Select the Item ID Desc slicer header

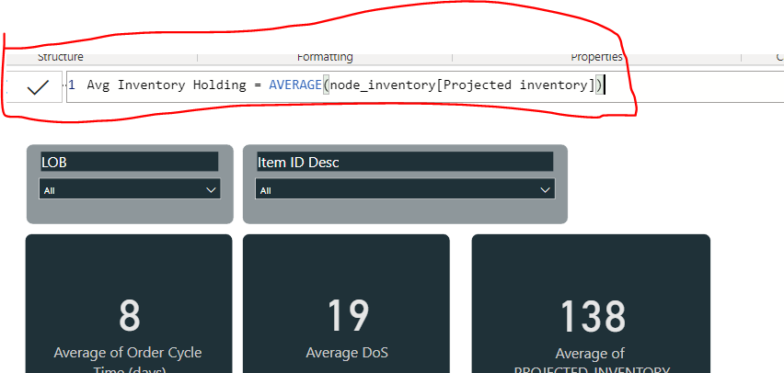coord(405,162)
